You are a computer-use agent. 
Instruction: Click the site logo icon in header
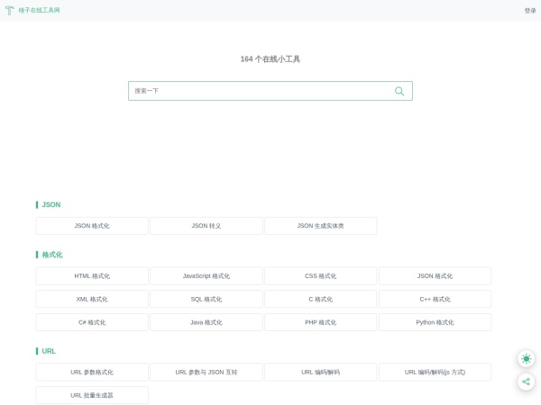[10, 11]
